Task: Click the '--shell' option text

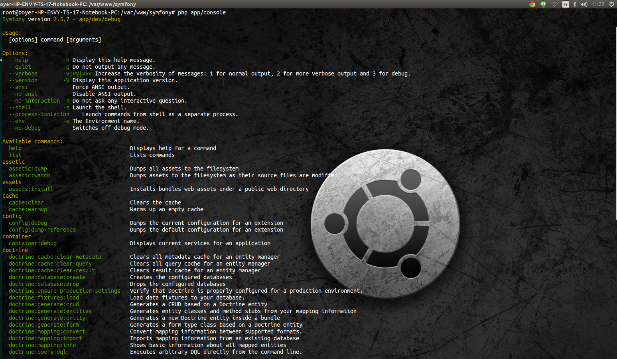Action: pyautogui.click(x=20, y=107)
